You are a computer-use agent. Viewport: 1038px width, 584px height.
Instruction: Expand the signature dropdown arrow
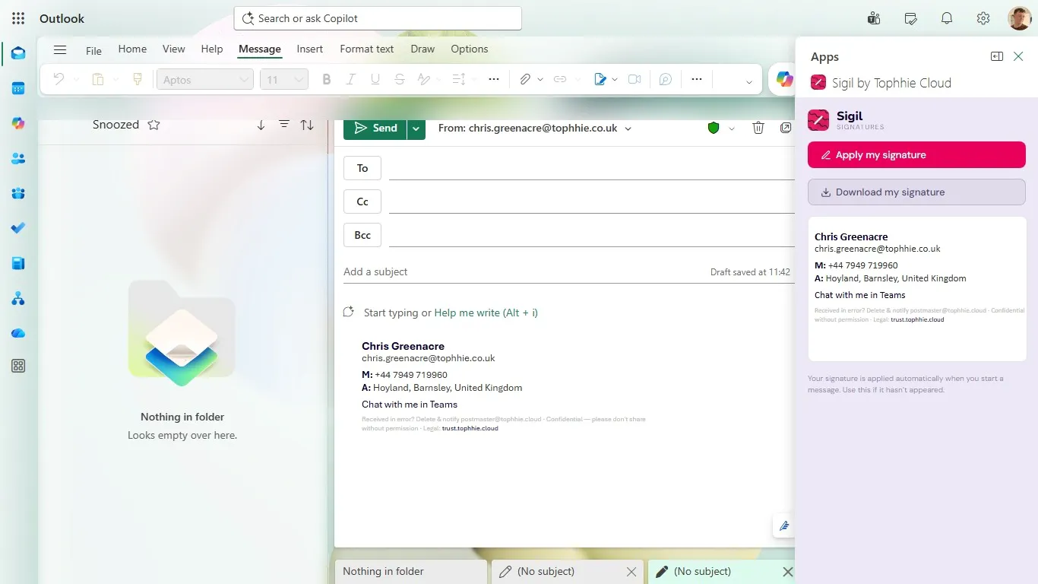coord(615,79)
